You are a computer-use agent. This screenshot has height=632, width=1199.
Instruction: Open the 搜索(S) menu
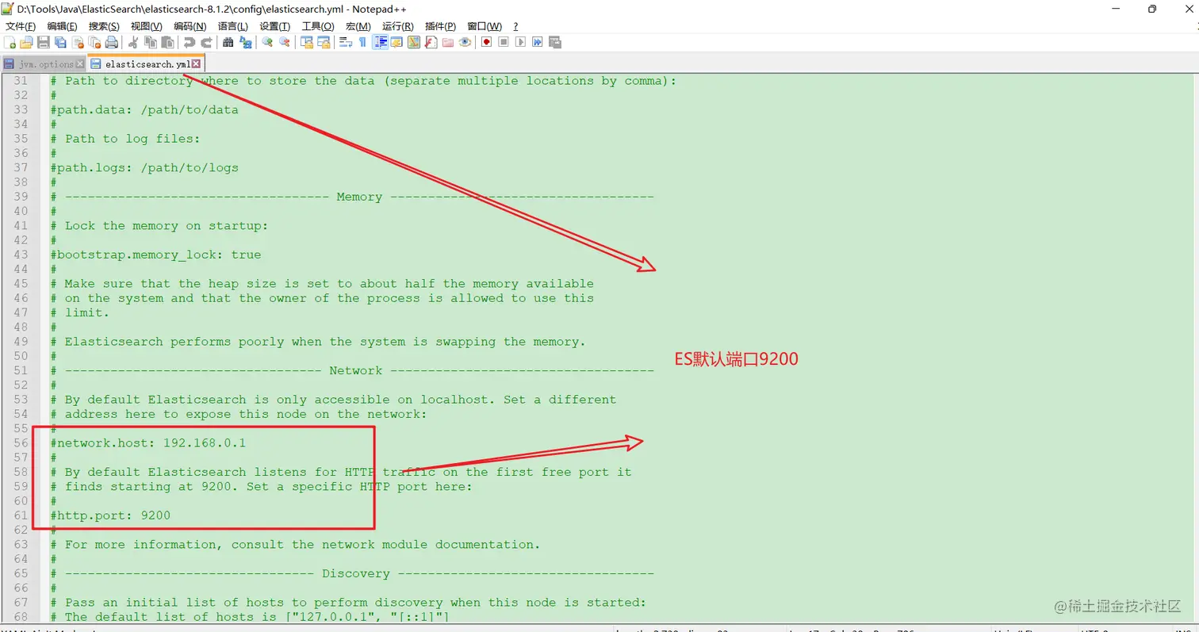(x=104, y=26)
